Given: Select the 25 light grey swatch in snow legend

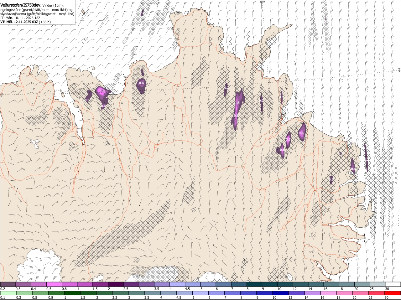Looking at the screenshot, I should point(378,284).
